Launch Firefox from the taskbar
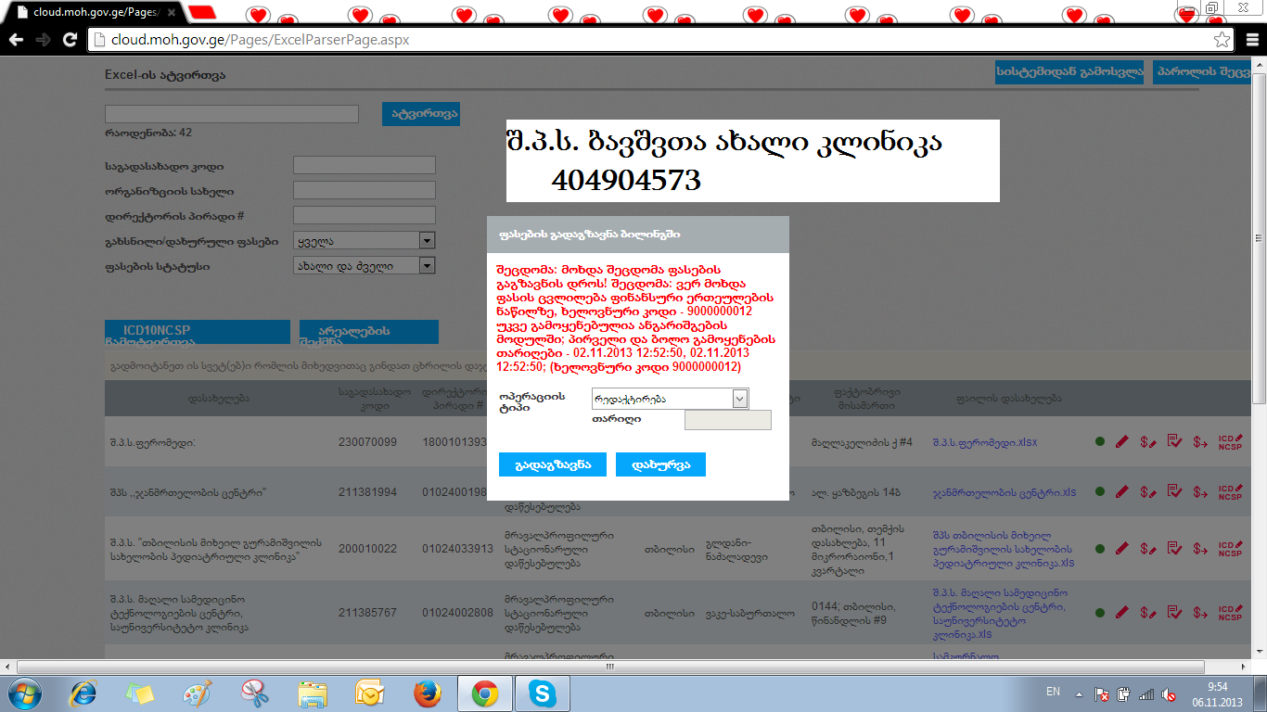 (427, 693)
